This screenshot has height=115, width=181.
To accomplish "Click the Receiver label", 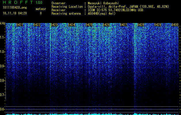I will pyautogui.click(x=58, y=10).
